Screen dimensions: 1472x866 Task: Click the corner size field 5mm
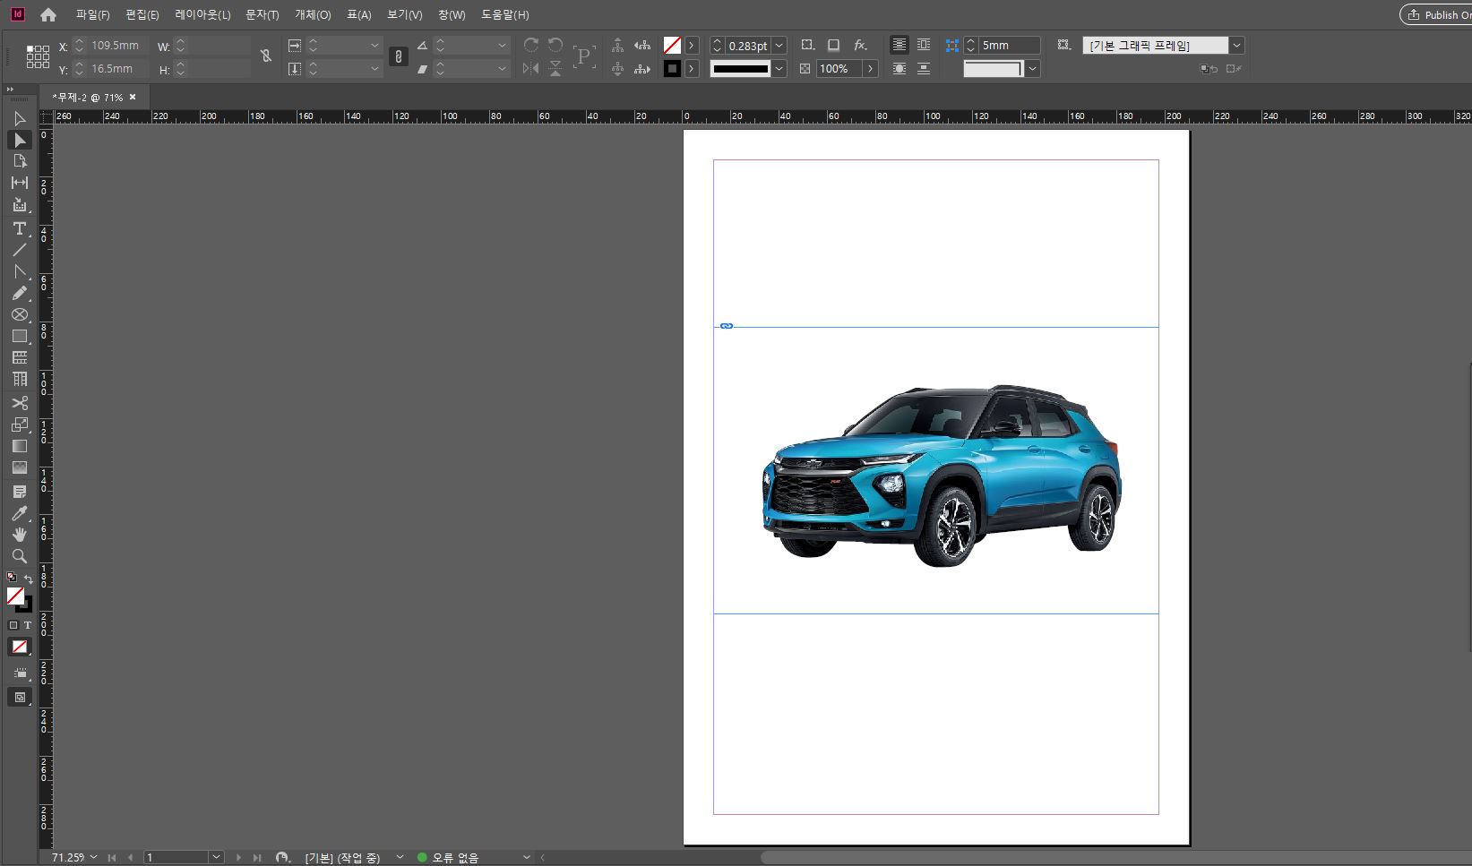(x=1010, y=45)
